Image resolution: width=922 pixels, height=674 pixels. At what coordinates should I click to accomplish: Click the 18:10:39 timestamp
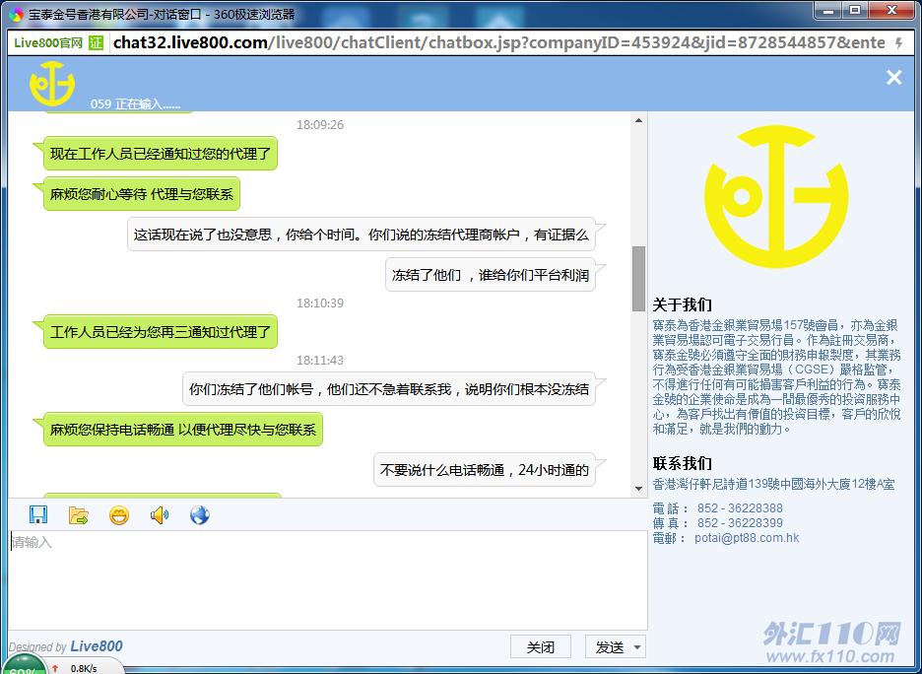pos(320,303)
